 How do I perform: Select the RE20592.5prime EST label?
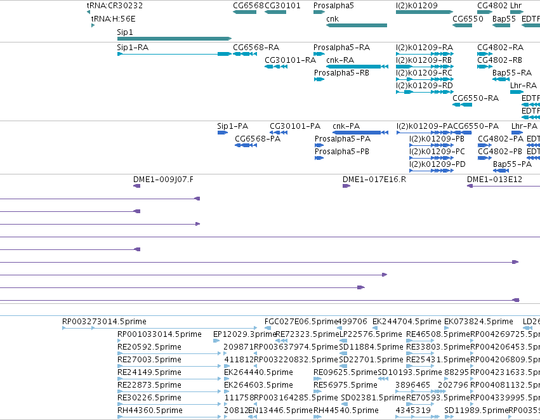(x=150, y=347)
